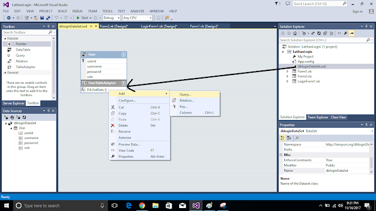Click the Open File folder icon
The height and width of the screenshot is (211, 376).
tap(36, 18)
